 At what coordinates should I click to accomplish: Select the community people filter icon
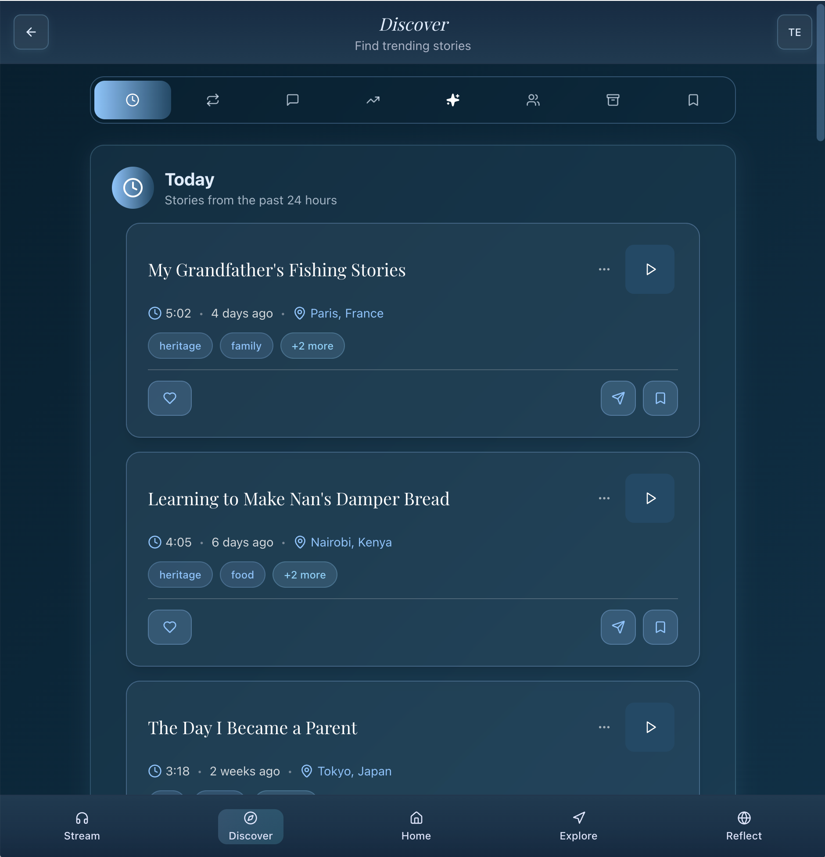pos(532,100)
